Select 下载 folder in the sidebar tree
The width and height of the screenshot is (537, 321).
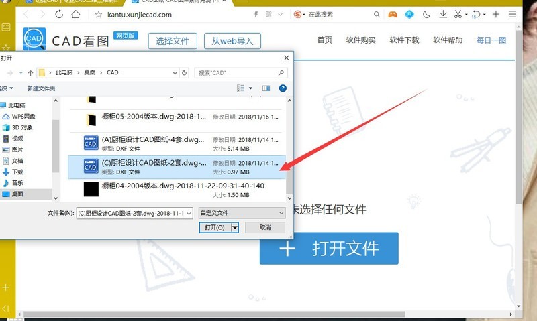(17, 172)
